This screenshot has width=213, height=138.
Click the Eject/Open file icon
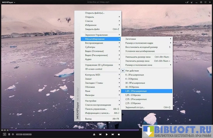tap(94, 134)
